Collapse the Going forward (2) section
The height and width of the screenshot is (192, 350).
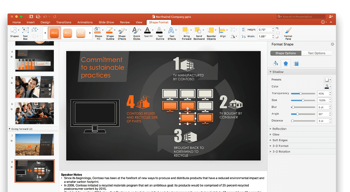click(10, 129)
